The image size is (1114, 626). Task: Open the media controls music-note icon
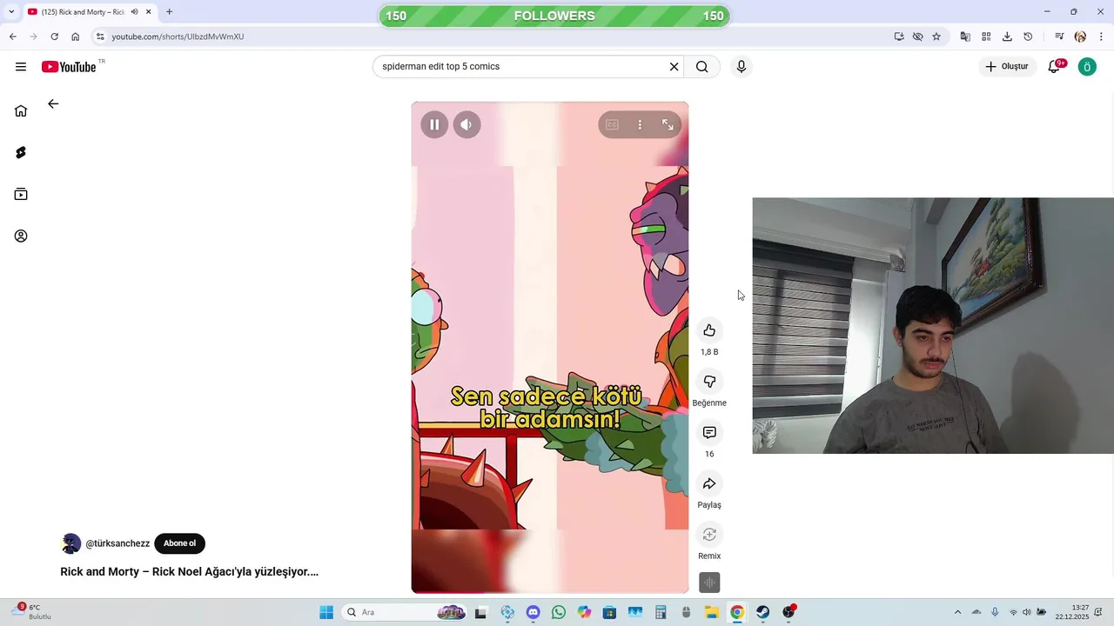coord(1059,37)
